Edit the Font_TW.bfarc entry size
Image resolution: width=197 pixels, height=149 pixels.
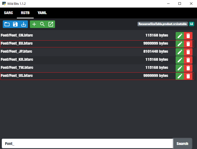pyautogui.click(x=180, y=68)
